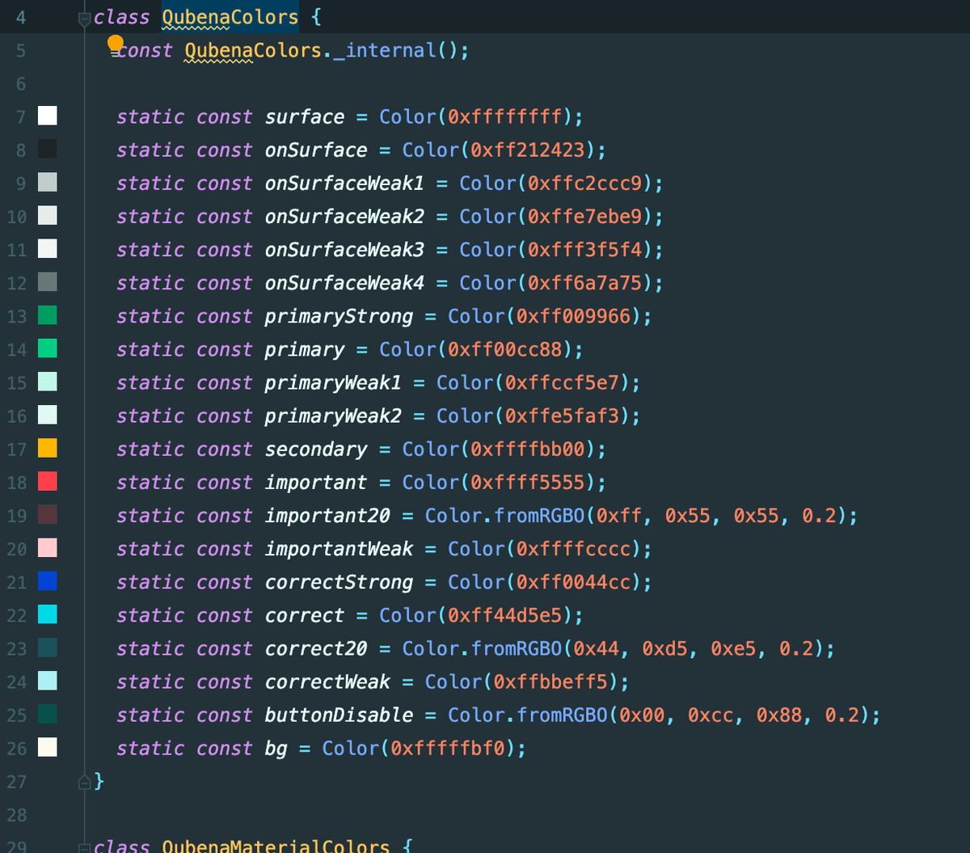Open the primary green gutter swatch on line 14
The image size is (970, 853).
[x=47, y=348]
